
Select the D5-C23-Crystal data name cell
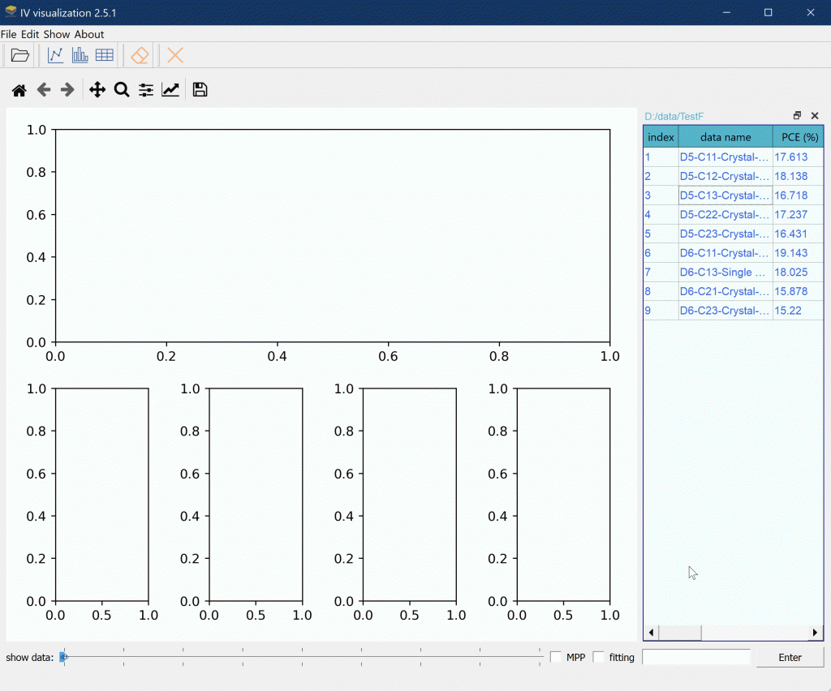point(726,234)
